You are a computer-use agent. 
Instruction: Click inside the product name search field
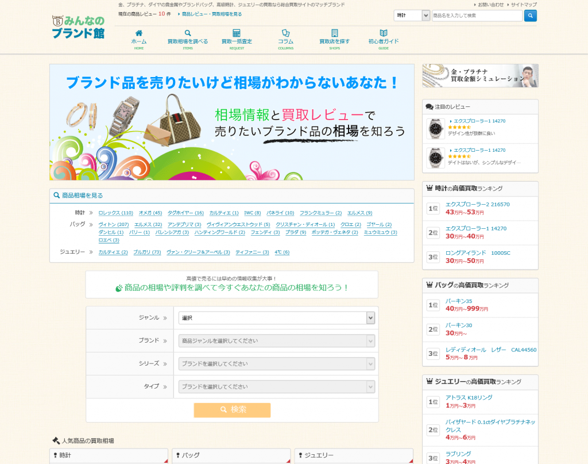pos(477,16)
